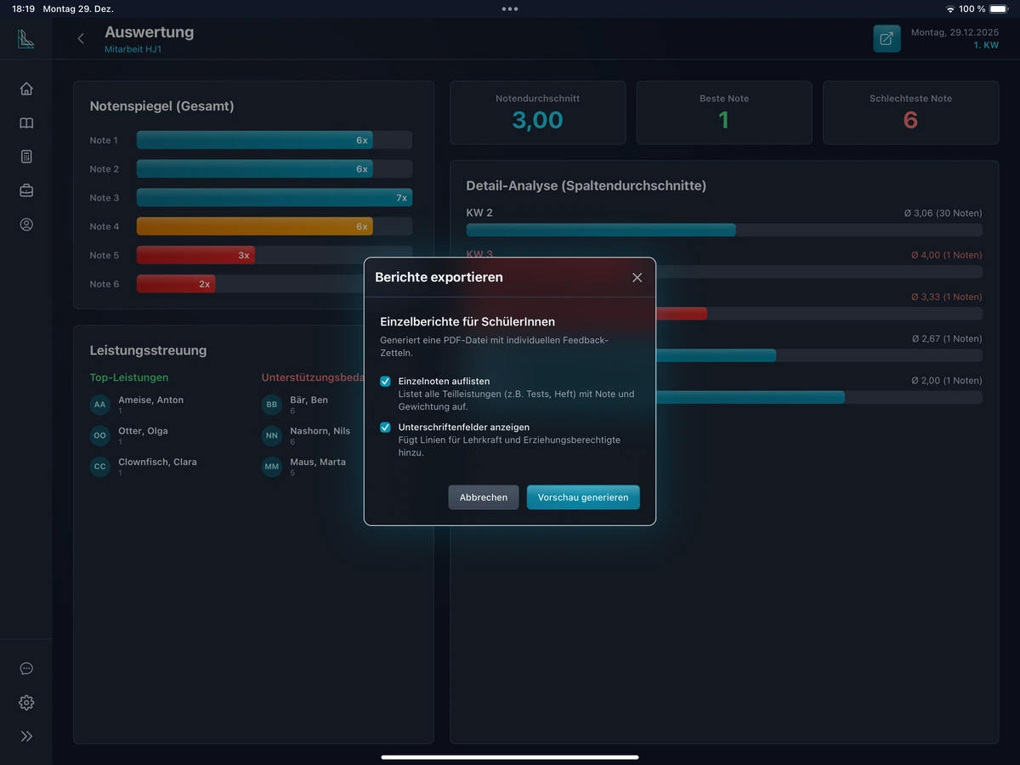Viewport: 1020px width, 765px height.
Task: Click the export icon in the top bar
Action: tap(887, 39)
